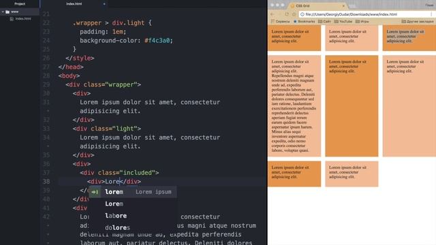Screen dimensions: 436x245
Task: Click the bottom middle light orange cell
Action: 352,174
